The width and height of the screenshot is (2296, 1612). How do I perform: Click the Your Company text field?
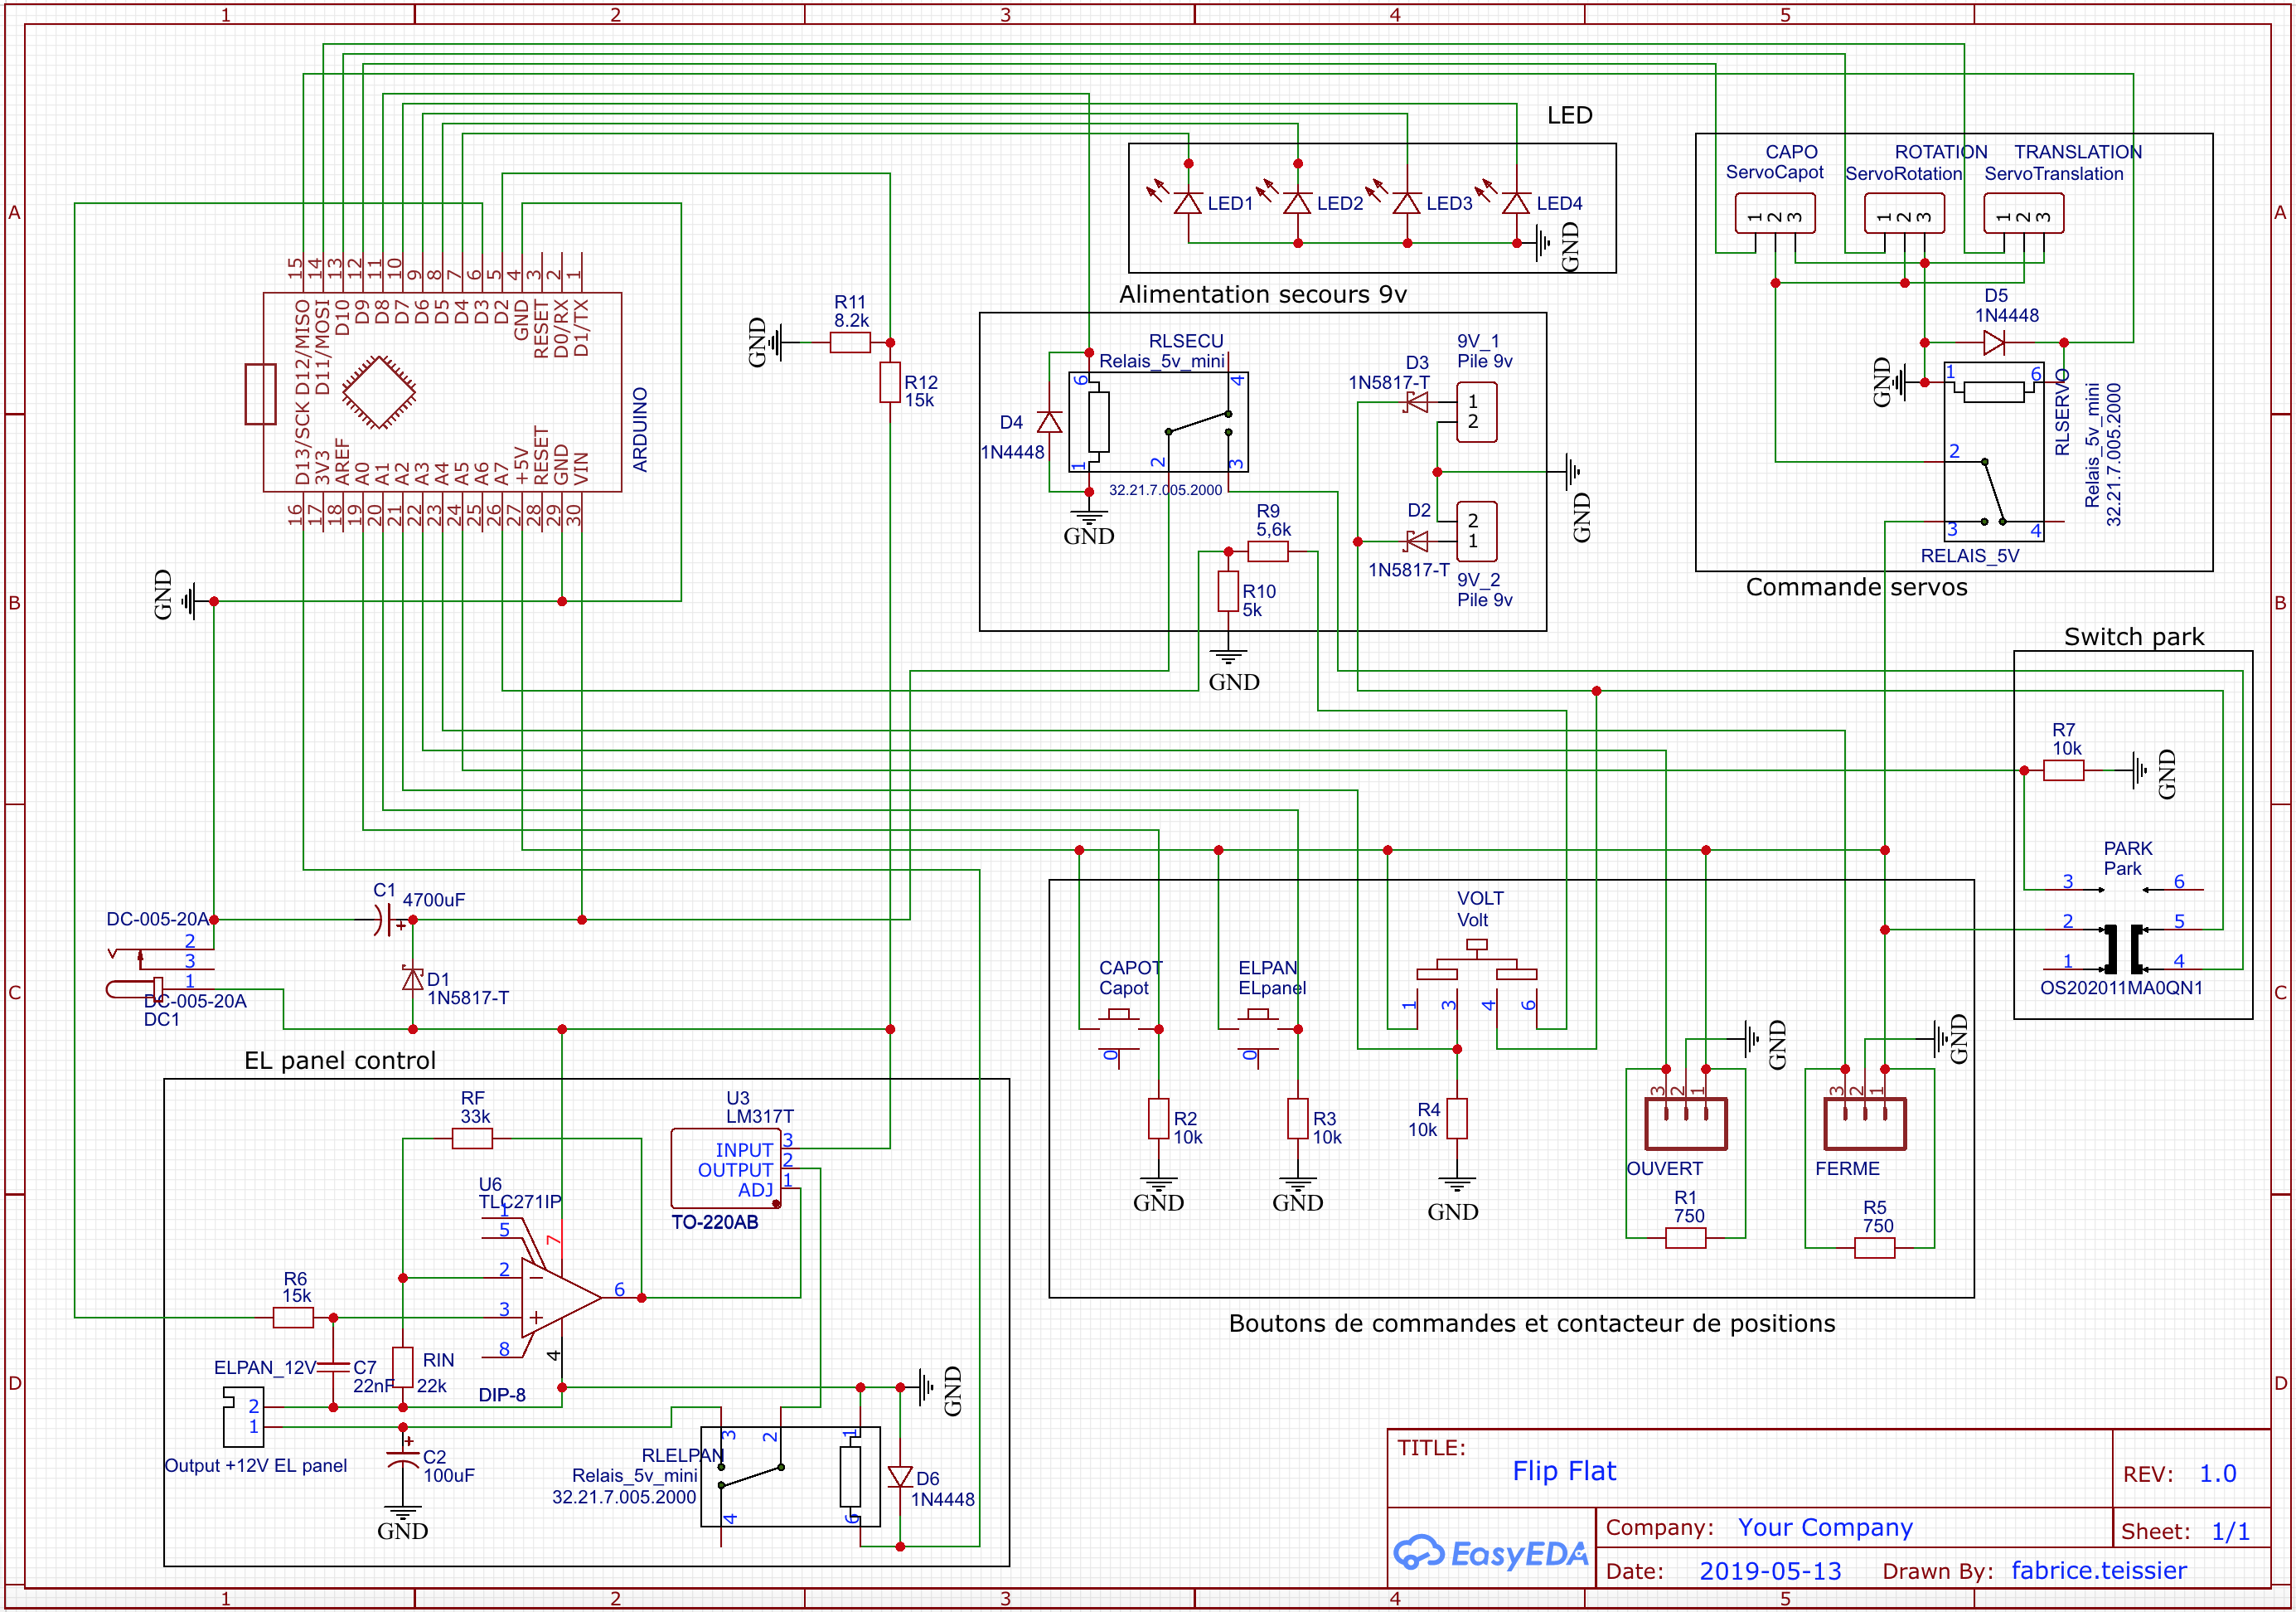[x=1824, y=1527]
